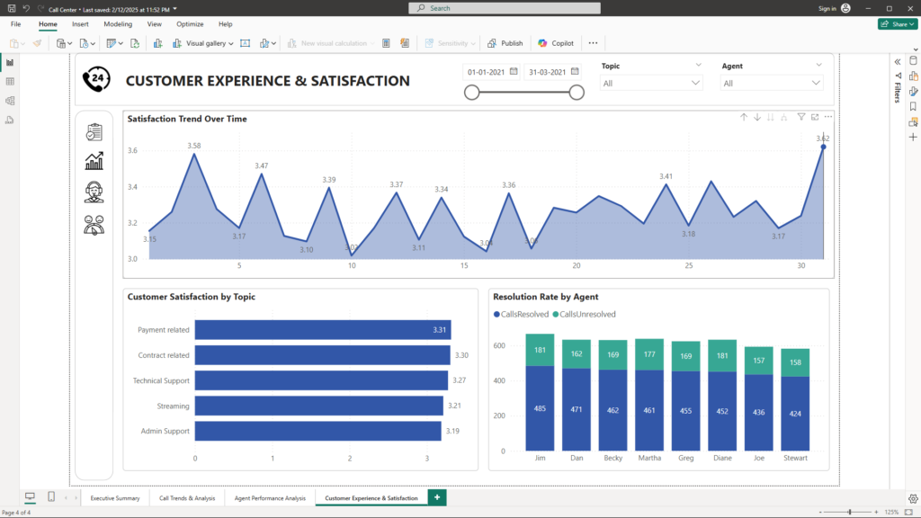
Task: Expand the Topic slicer dropdown
Action: tap(652, 83)
